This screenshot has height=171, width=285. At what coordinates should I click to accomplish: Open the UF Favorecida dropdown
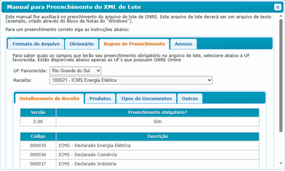[x=75, y=71]
